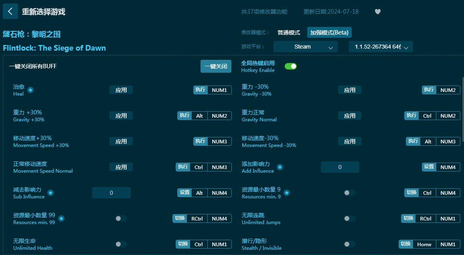Turn on Unlimited Jumps toggle

tap(349, 218)
